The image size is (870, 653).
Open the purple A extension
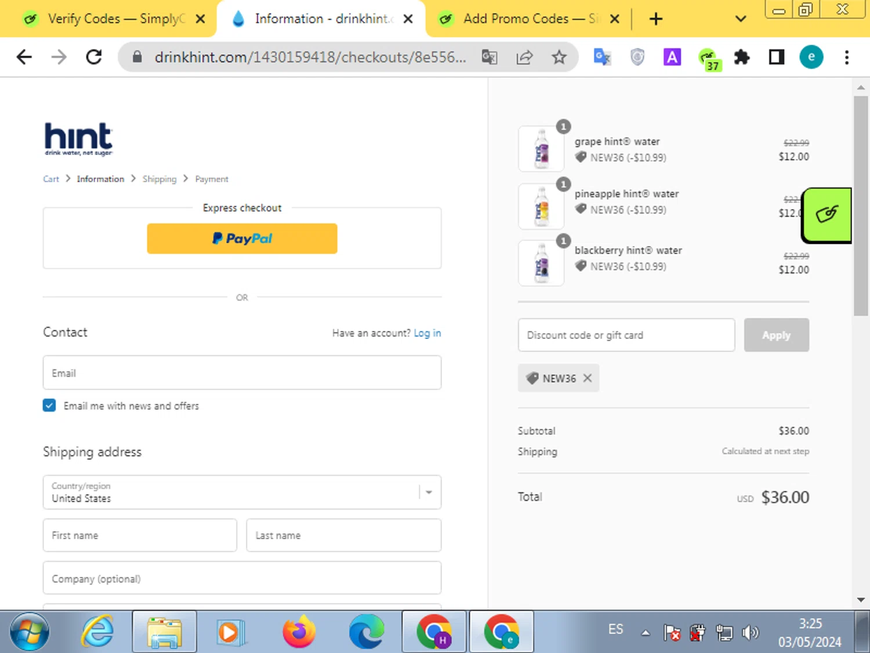point(672,57)
